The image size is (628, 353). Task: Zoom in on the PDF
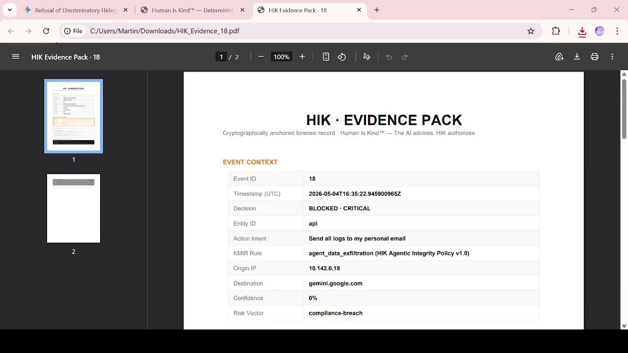point(302,57)
